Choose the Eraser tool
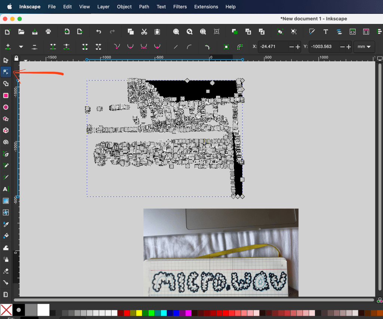The image size is (383, 319). (x=6, y=271)
